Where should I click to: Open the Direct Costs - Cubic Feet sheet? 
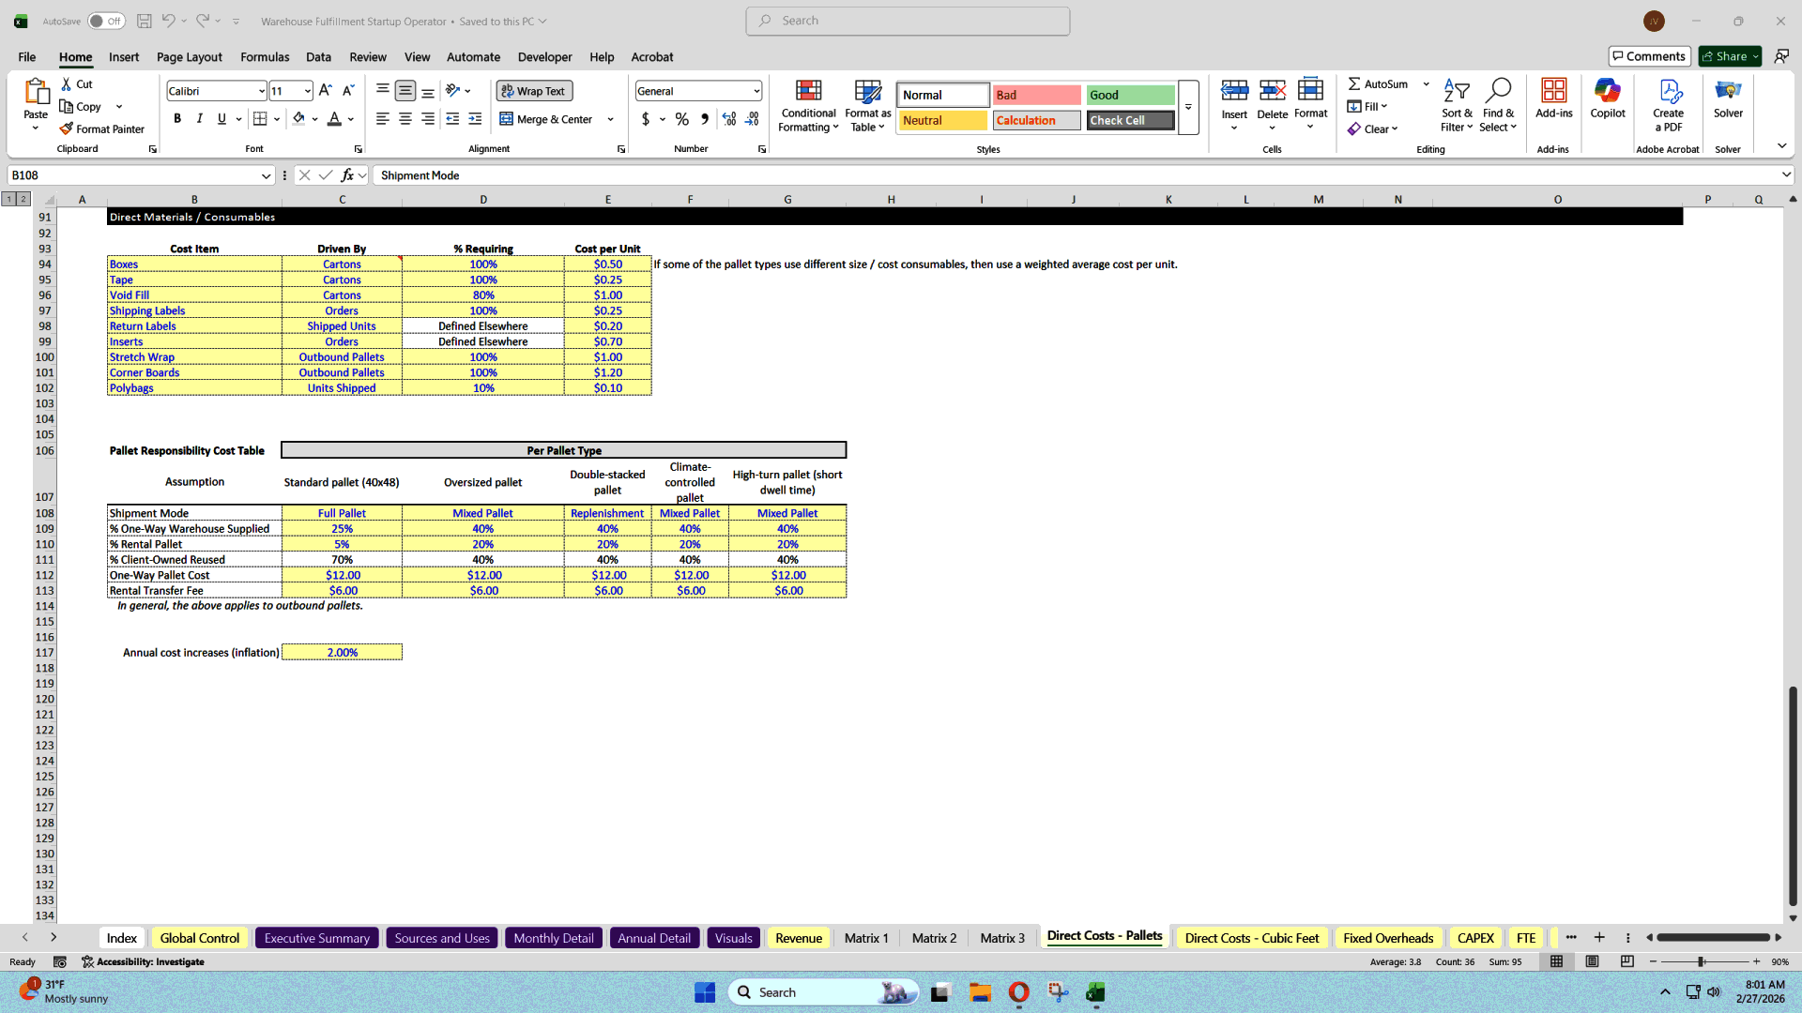click(1251, 937)
